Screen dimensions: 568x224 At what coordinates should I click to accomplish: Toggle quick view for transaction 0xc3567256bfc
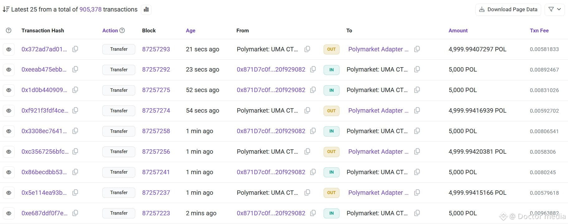point(9,152)
